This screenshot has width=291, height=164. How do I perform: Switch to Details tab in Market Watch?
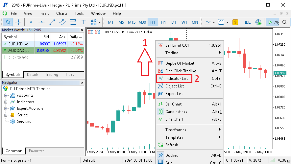(33, 75)
